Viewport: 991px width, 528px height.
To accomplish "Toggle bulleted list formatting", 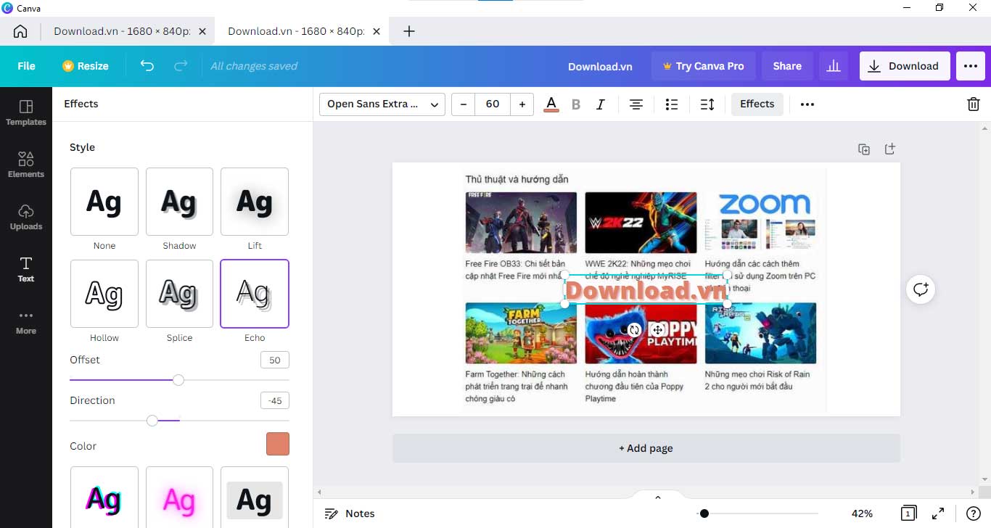I will (x=672, y=104).
